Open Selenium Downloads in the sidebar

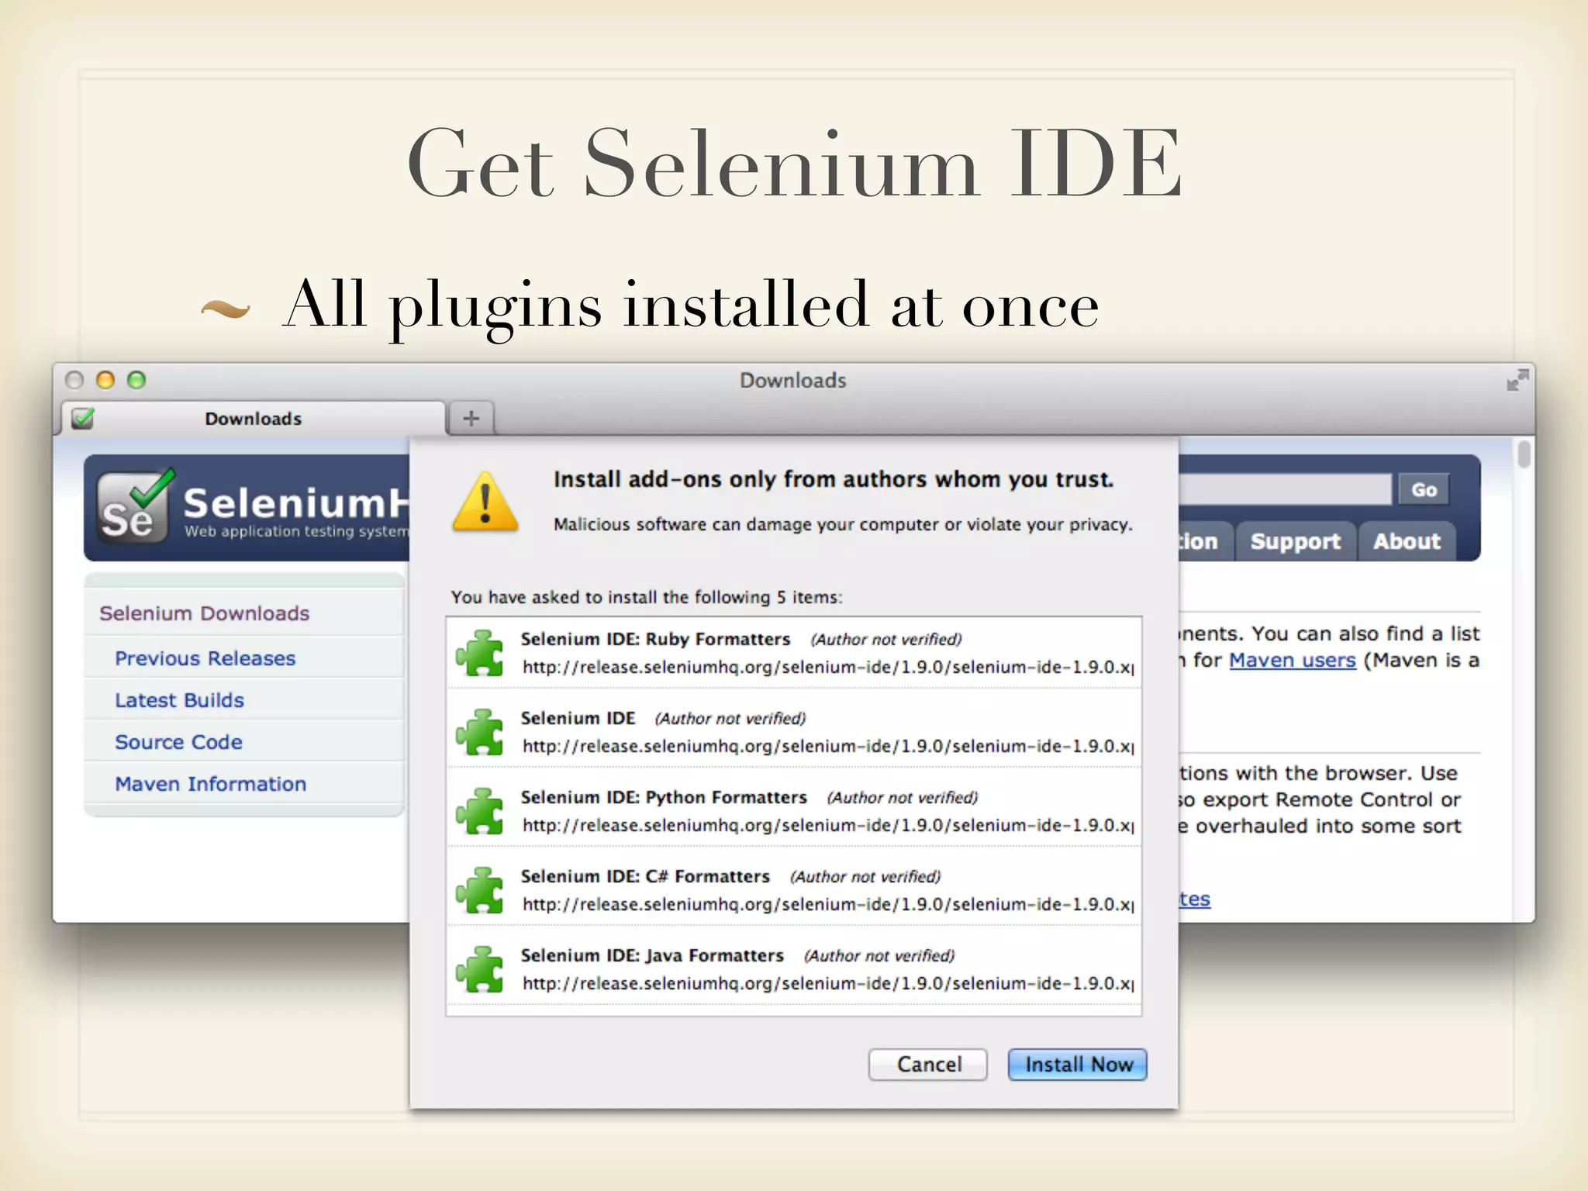[x=205, y=613]
